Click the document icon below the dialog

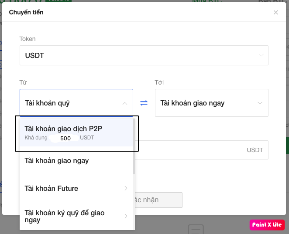196,230
